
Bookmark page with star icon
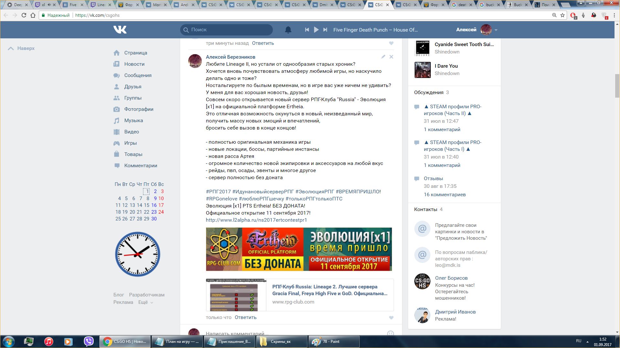pos(563,15)
